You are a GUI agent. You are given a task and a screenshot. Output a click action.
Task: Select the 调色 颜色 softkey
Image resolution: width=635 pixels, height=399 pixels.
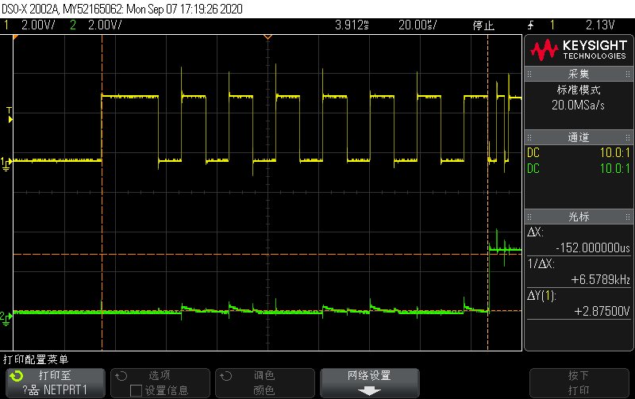[x=265, y=383]
